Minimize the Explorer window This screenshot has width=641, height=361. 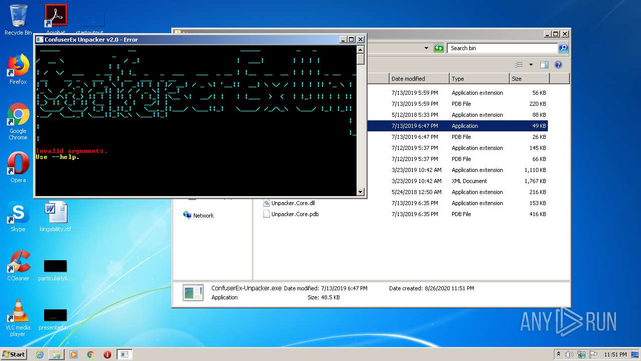click(x=547, y=34)
